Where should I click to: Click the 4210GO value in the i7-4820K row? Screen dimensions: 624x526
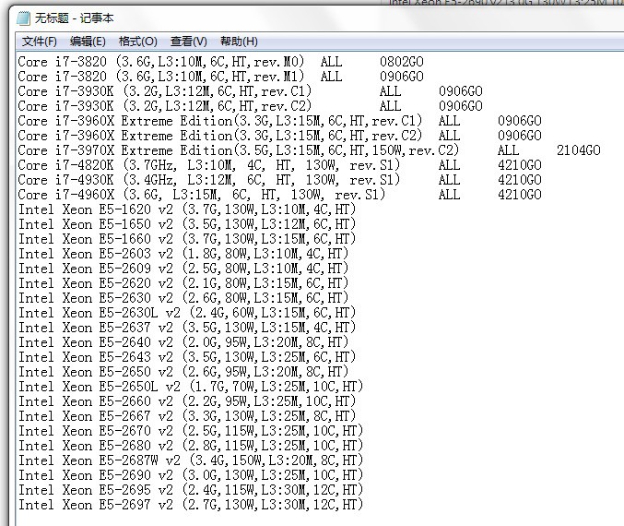[x=519, y=165]
